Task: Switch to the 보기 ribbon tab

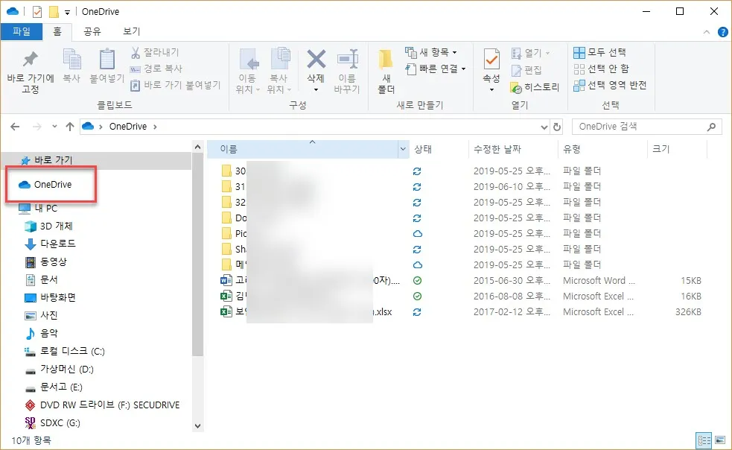Action: pyautogui.click(x=131, y=31)
